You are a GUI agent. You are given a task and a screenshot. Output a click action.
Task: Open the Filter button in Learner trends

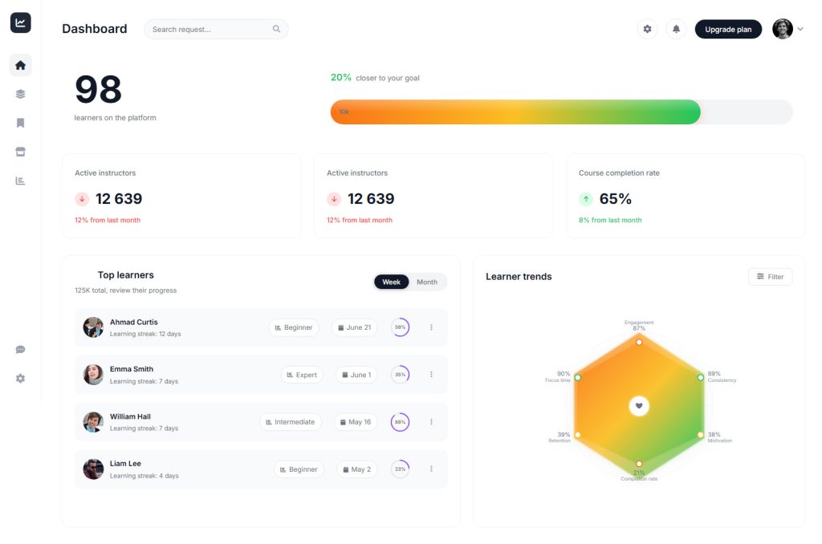(770, 277)
